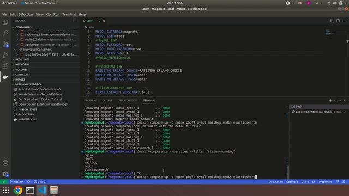Screen dimensions: 349x196
Task: Change indentation Spaces: 4
Action: (x=292, y=182)
